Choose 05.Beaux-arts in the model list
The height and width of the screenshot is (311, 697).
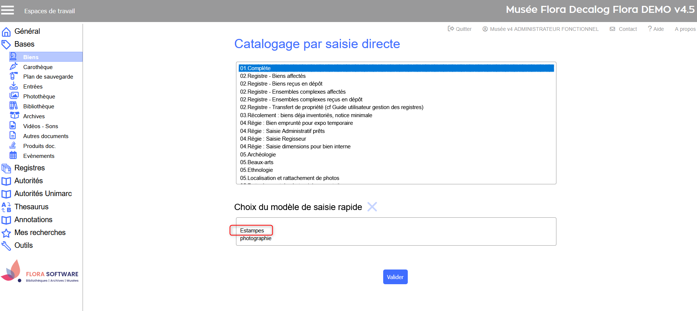[x=257, y=162]
